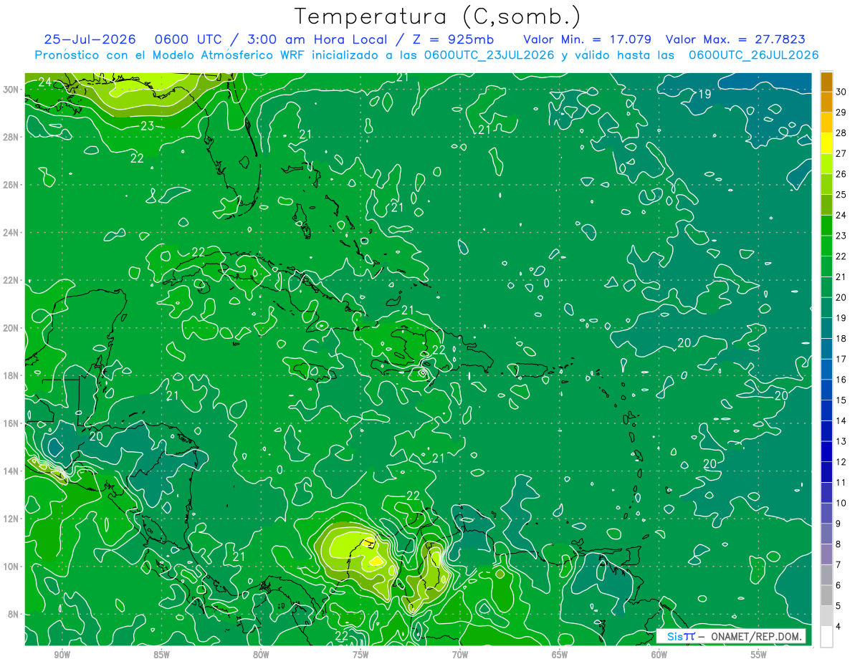Click the "26N" latitude axis label
This screenshot has height=664, width=860.
tap(11, 184)
